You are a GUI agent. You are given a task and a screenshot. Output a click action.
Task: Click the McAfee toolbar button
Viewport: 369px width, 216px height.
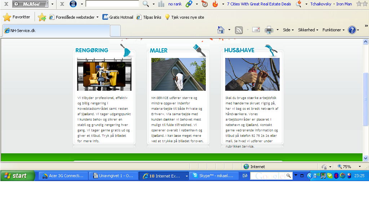click(31, 4)
